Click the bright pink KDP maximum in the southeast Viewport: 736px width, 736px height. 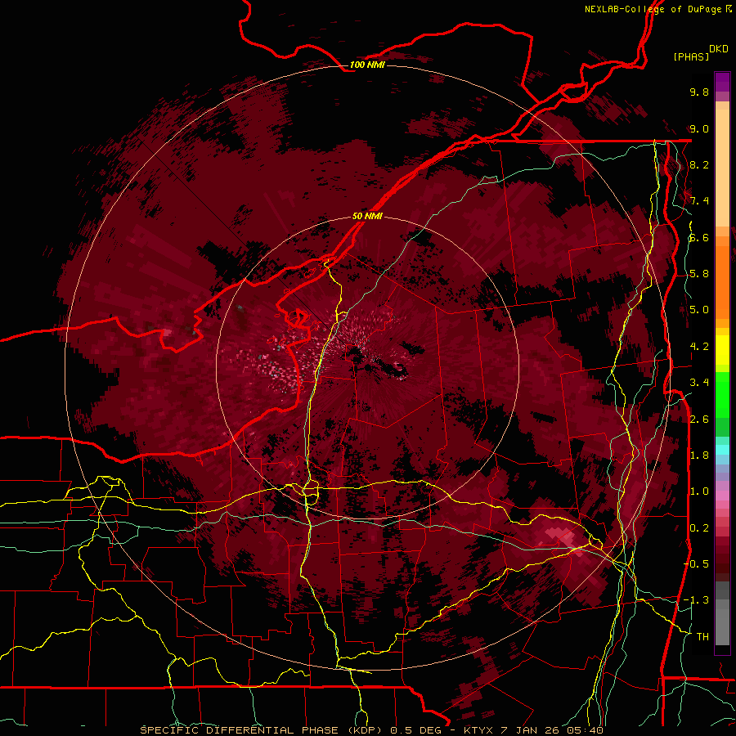pos(561,536)
